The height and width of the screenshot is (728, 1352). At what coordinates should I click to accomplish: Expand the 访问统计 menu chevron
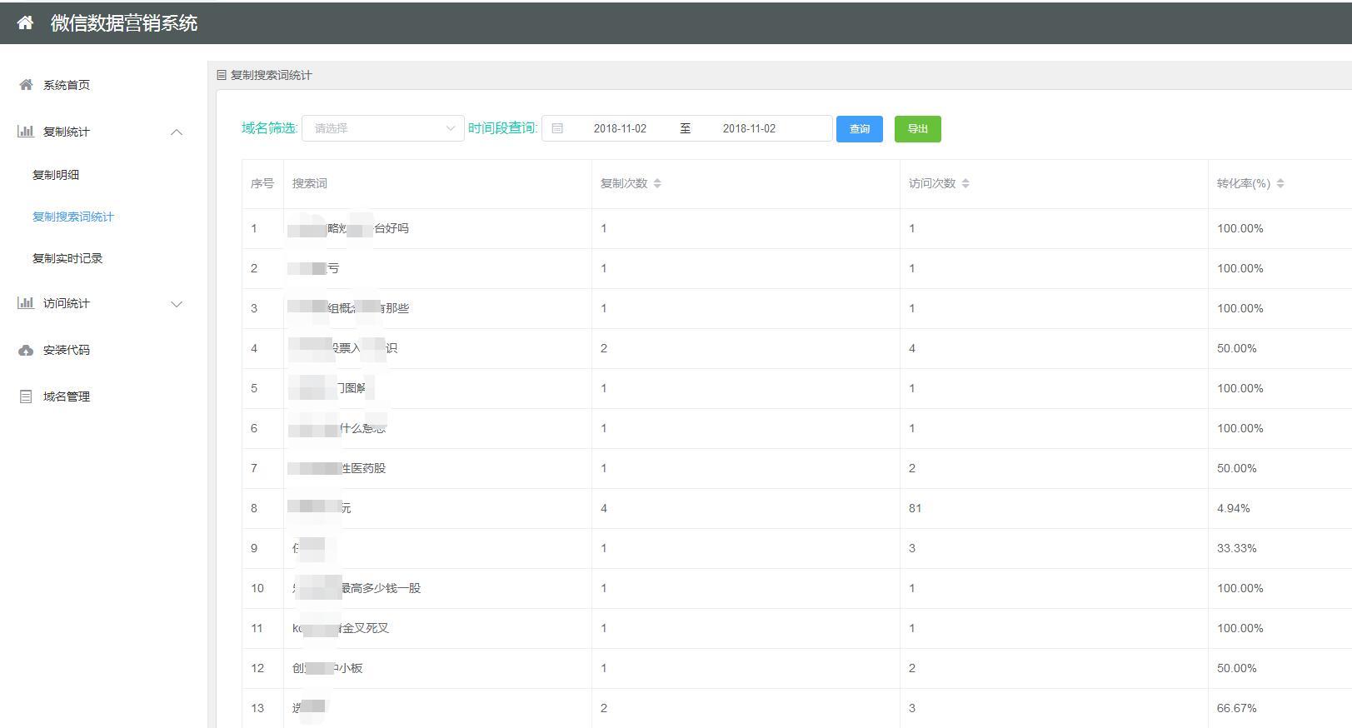177,304
